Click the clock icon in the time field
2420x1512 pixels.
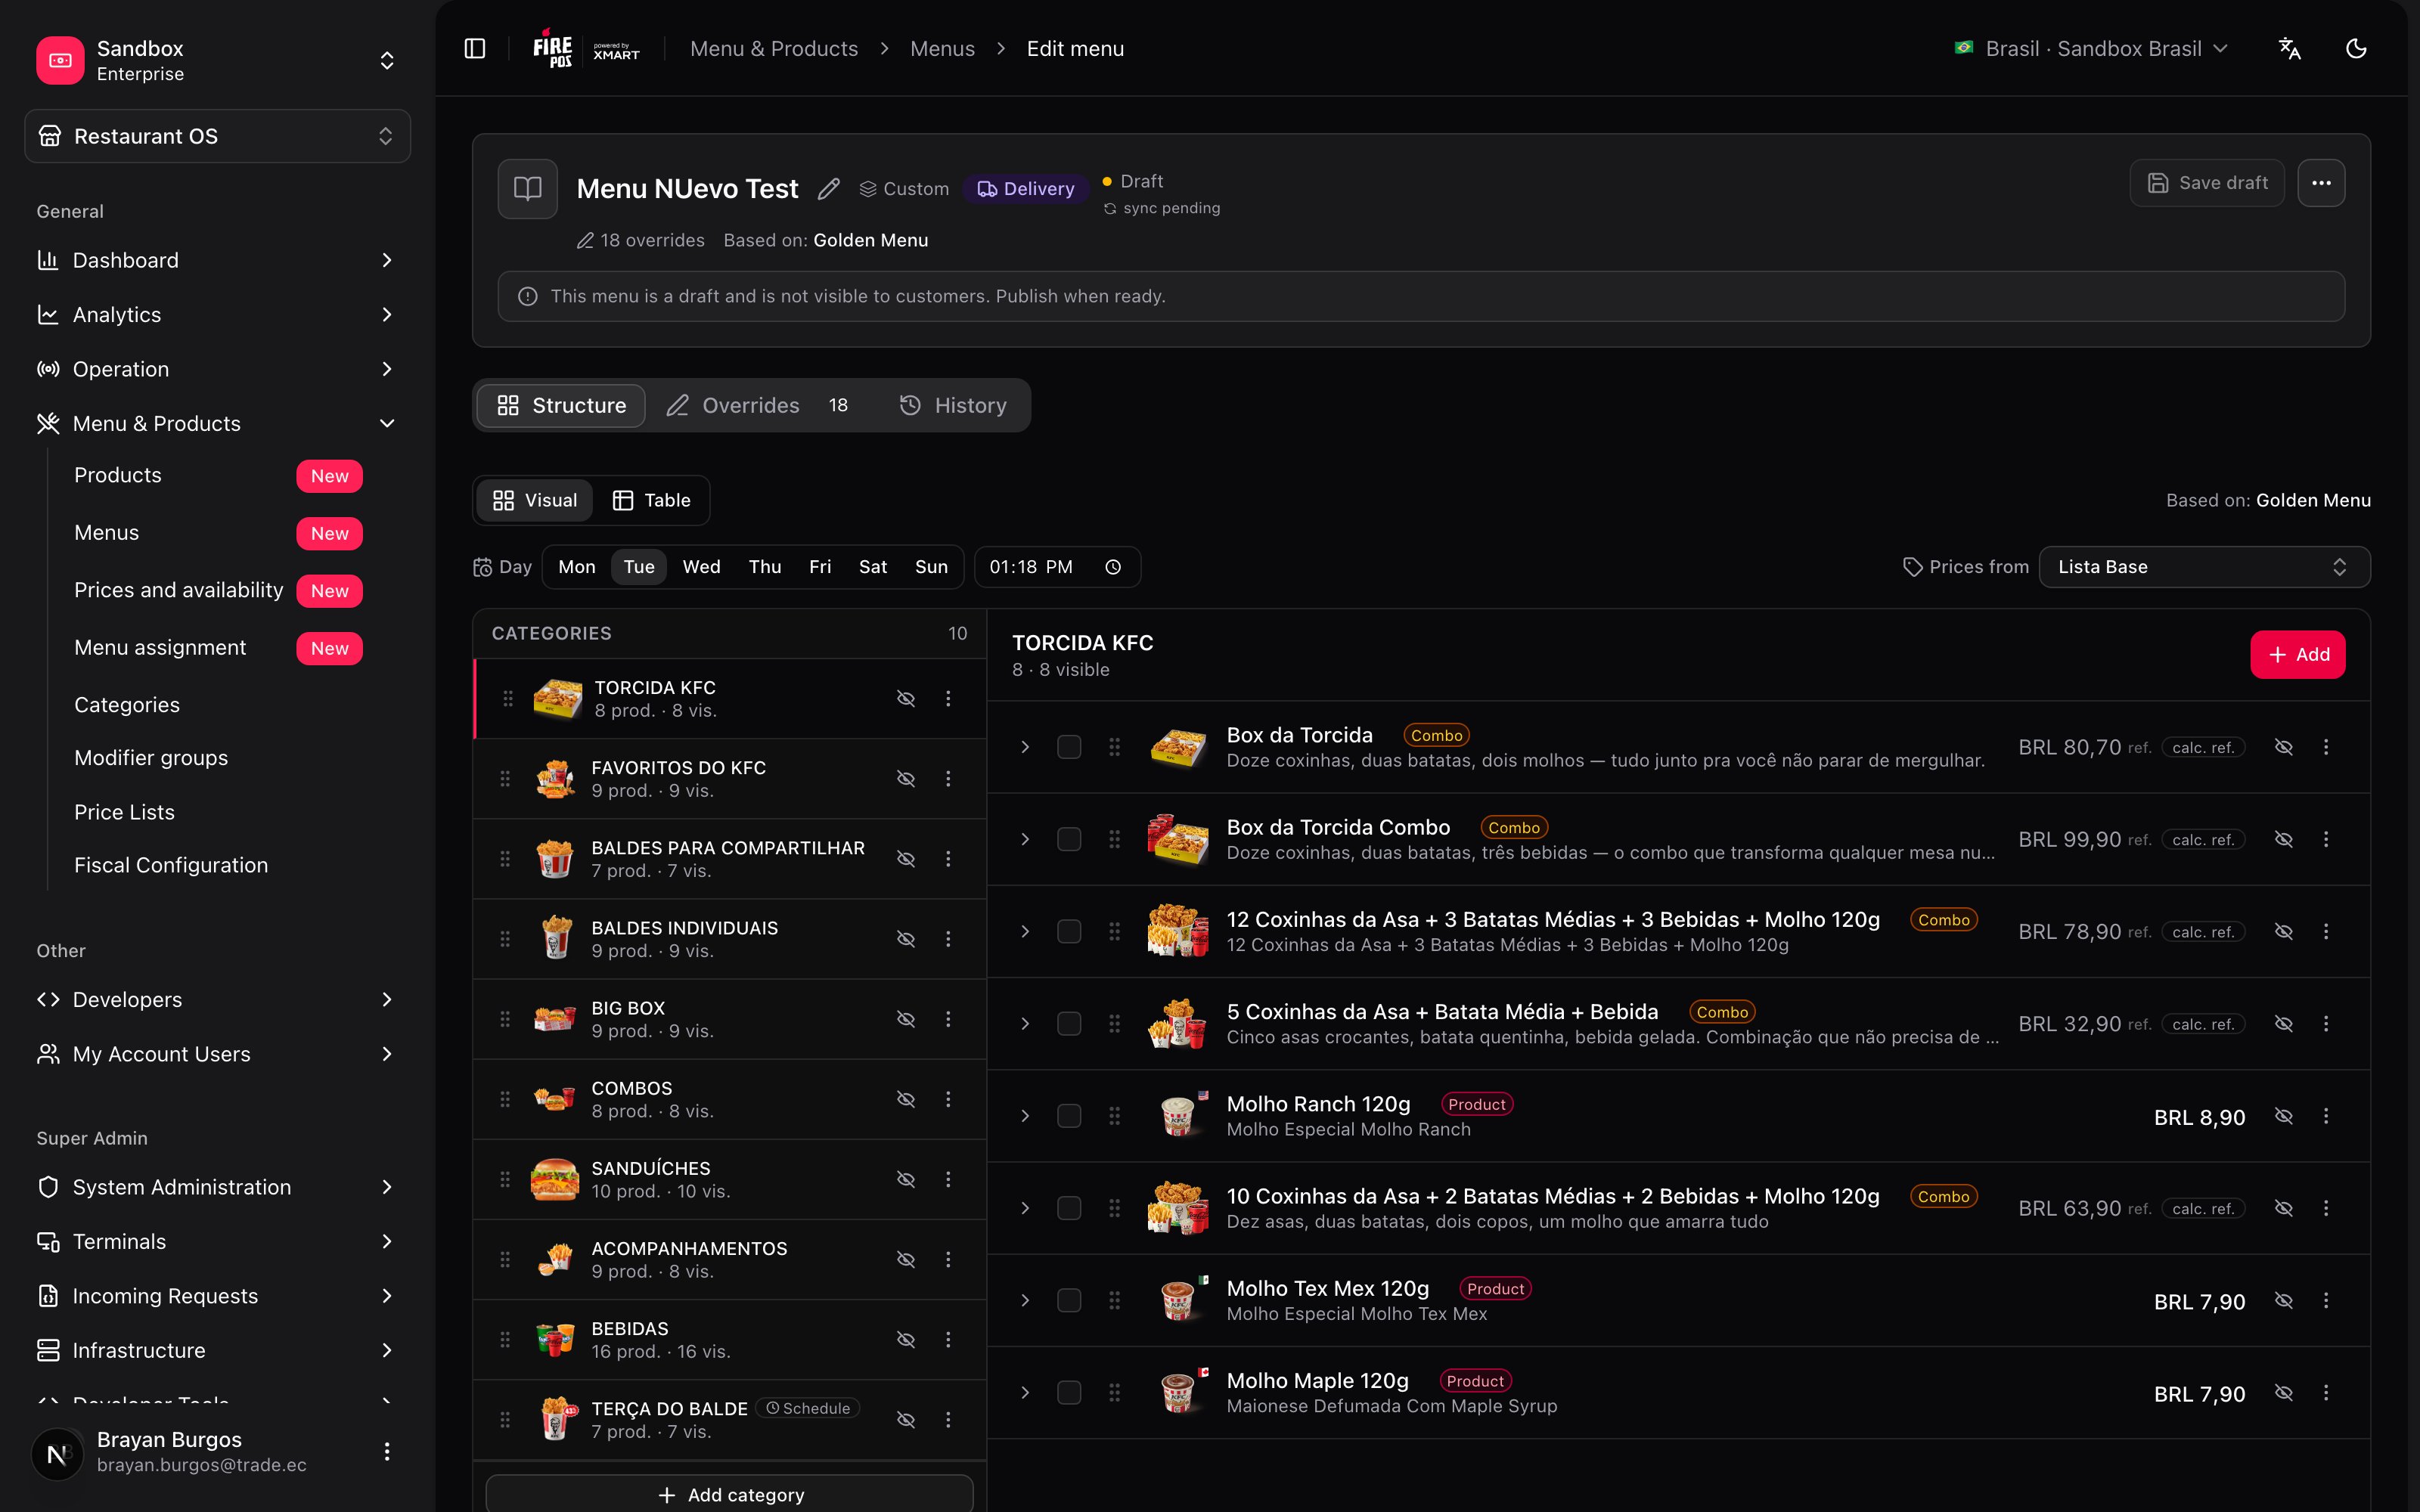(x=1113, y=567)
